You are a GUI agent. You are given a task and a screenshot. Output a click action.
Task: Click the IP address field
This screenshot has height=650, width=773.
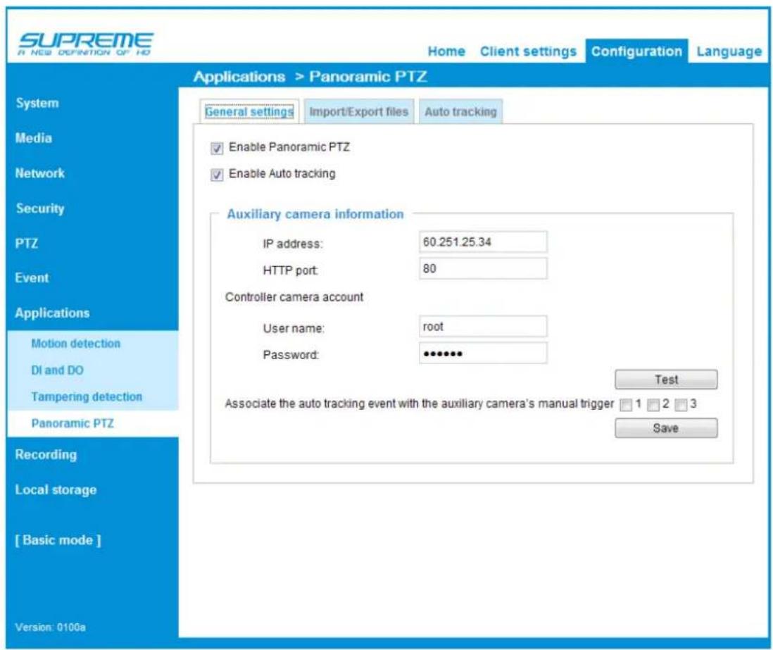coord(483,242)
